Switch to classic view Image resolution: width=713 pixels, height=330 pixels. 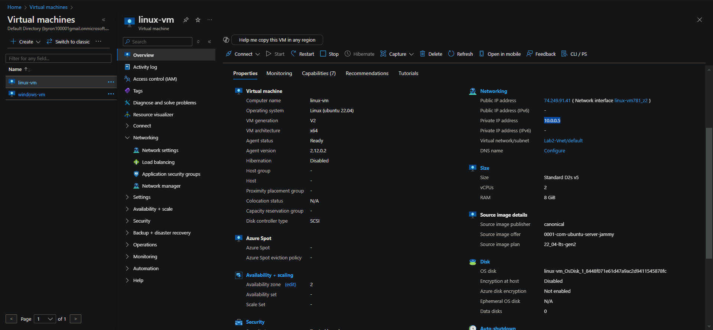point(68,42)
